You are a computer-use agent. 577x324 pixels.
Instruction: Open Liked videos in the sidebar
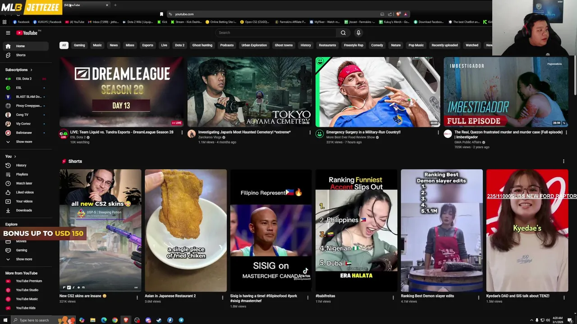click(25, 192)
